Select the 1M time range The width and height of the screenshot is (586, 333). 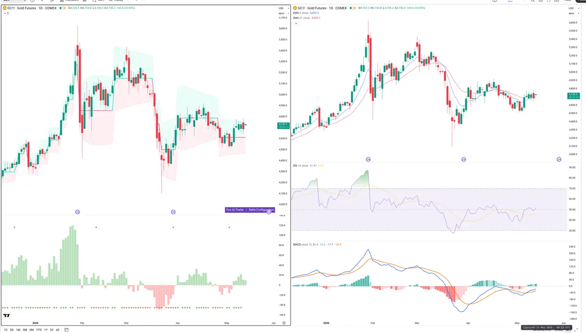[18, 330]
